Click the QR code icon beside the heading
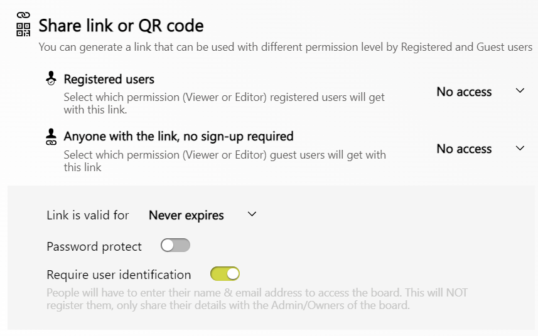 (23, 29)
